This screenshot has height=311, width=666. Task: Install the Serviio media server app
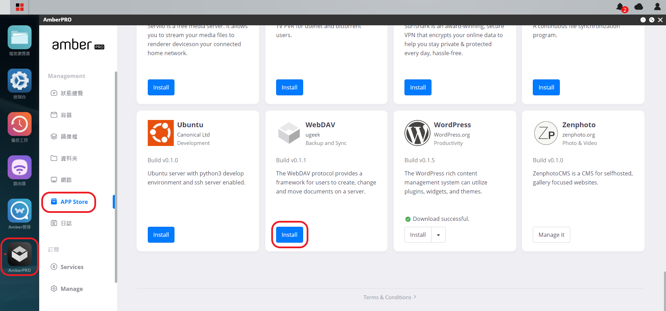click(x=161, y=87)
